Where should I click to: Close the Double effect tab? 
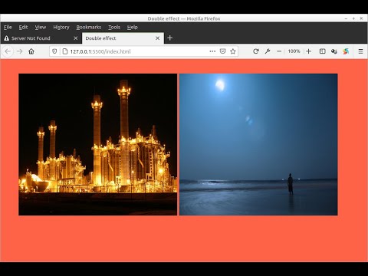point(158,38)
